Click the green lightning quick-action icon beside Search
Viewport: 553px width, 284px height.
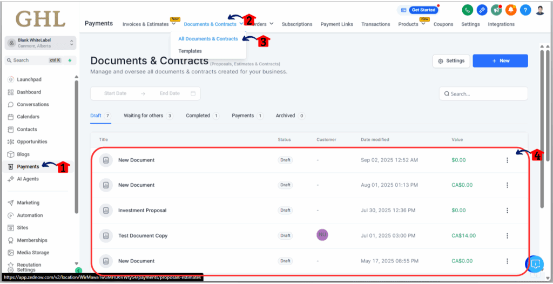[70, 60]
